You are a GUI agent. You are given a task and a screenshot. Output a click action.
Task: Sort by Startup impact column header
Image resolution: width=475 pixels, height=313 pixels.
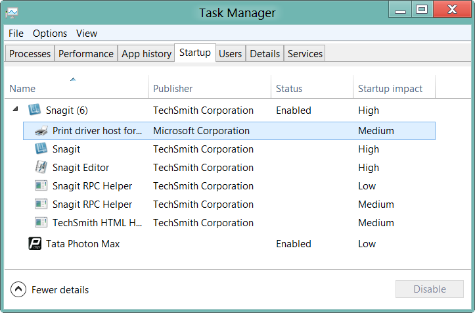click(x=390, y=89)
